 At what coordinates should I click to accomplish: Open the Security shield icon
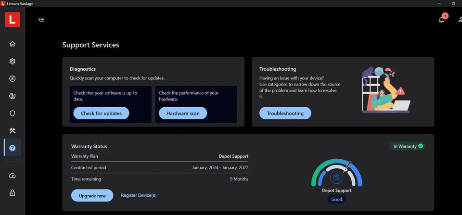point(13,114)
